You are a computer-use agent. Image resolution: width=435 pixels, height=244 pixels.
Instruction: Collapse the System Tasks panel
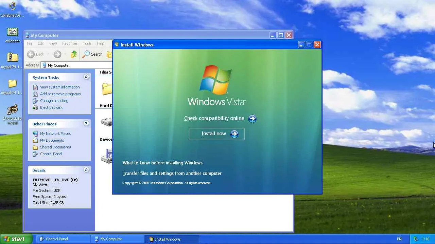[86, 77]
